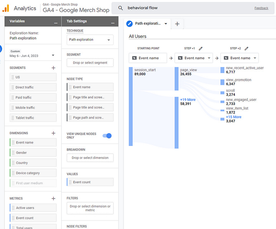Minimize the Tab Settings panel
The image size is (276, 229).
(113, 23)
